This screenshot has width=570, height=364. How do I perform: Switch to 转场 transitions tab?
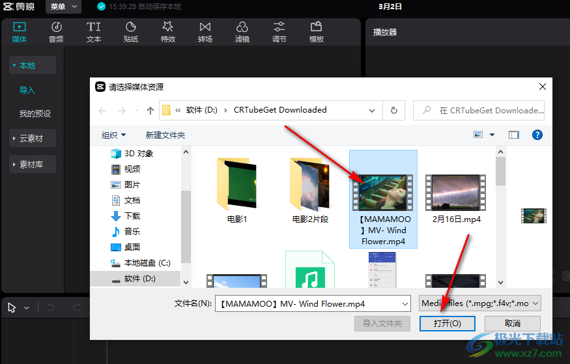pos(205,32)
